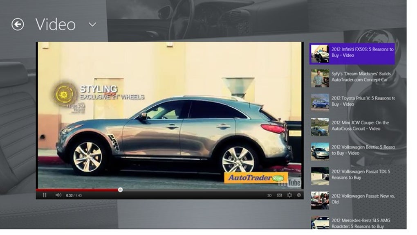Play 2012 Mini JCW Coupe AutoCross video
Viewport: 417px width, 235px height.
click(x=360, y=126)
